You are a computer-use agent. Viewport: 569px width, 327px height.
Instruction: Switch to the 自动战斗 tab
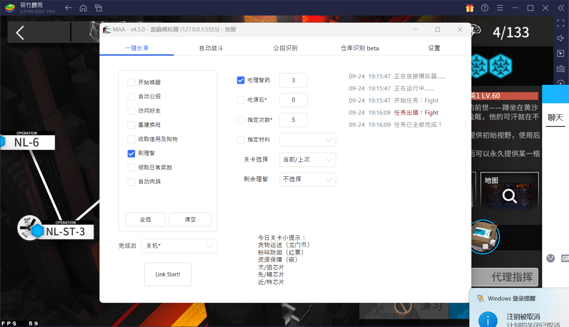pyautogui.click(x=211, y=48)
